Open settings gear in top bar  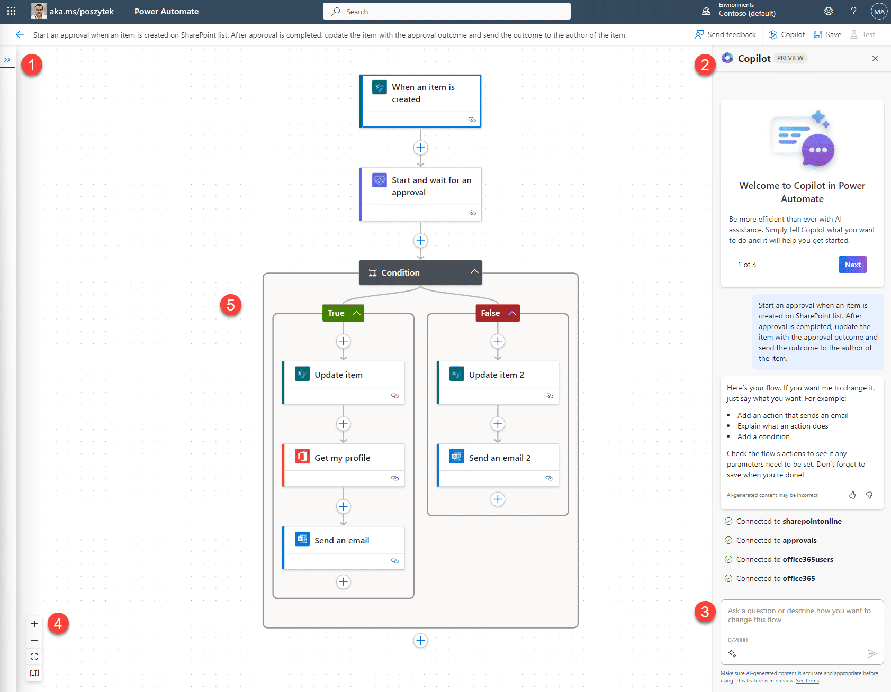(829, 11)
